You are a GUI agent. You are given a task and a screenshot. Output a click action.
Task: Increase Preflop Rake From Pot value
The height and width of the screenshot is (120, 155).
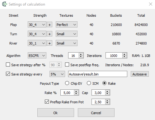tap(107, 101)
